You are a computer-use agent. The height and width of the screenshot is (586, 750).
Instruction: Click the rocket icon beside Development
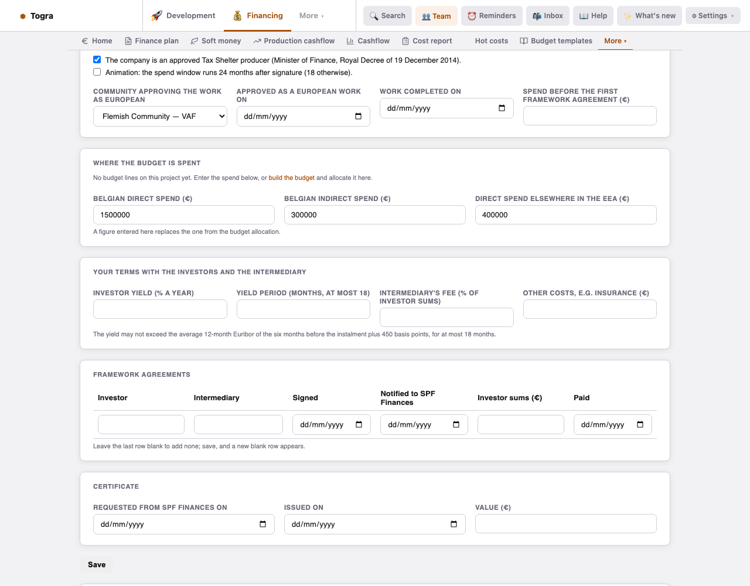[x=156, y=16]
